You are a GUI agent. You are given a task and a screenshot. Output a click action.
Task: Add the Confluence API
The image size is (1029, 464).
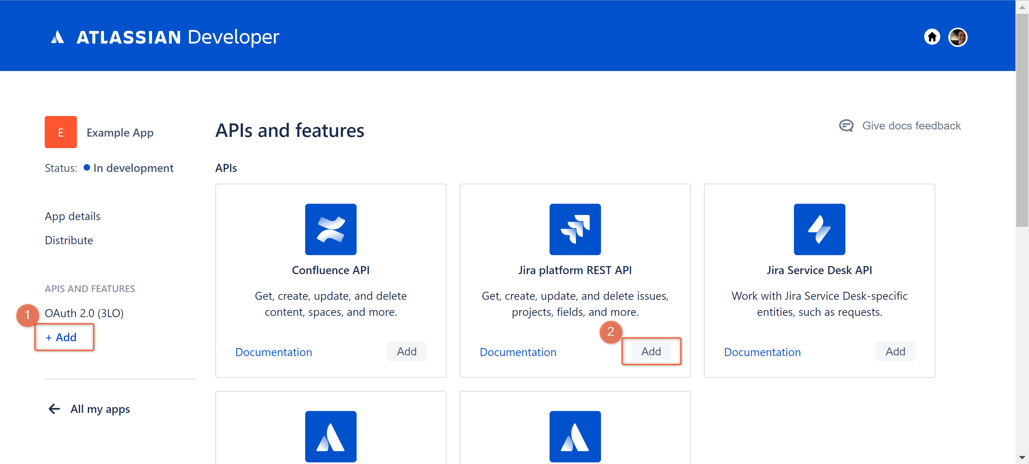pyautogui.click(x=407, y=352)
